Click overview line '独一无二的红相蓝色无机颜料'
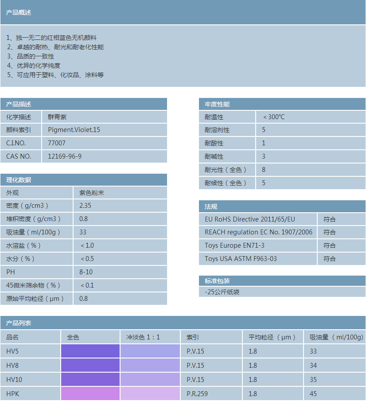Viewport: 366px width, 401px height. coord(56,38)
